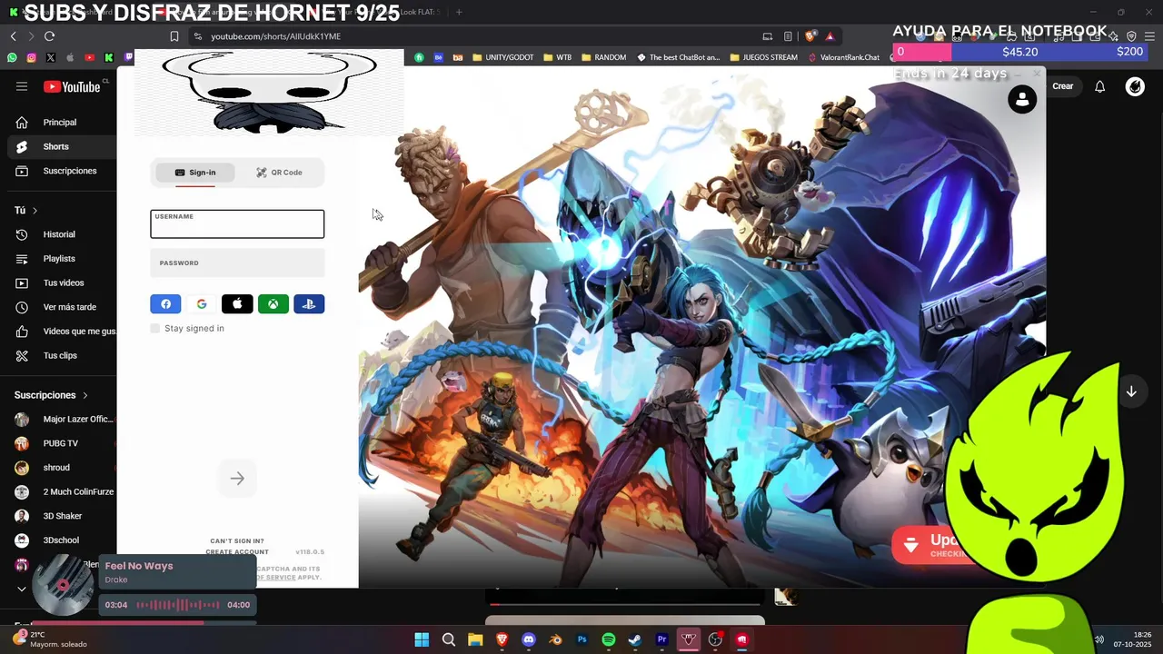The width and height of the screenshot is (1163, 654).
Task: Open Principal in the YouTube sidebar
Action: 60,123
